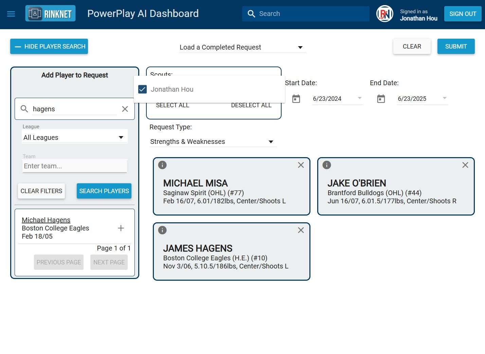Click Select All scouts
The image size is (485, 354).
click(x=173, y=105)
